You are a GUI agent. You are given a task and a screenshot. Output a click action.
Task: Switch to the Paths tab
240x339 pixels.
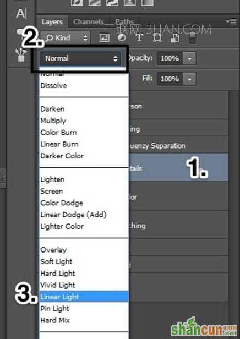point(124,21)
